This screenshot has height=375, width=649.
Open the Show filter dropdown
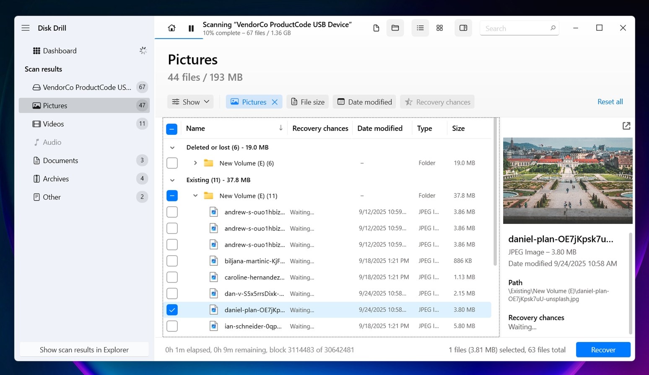pyautogui.click(x=191, y=102)
